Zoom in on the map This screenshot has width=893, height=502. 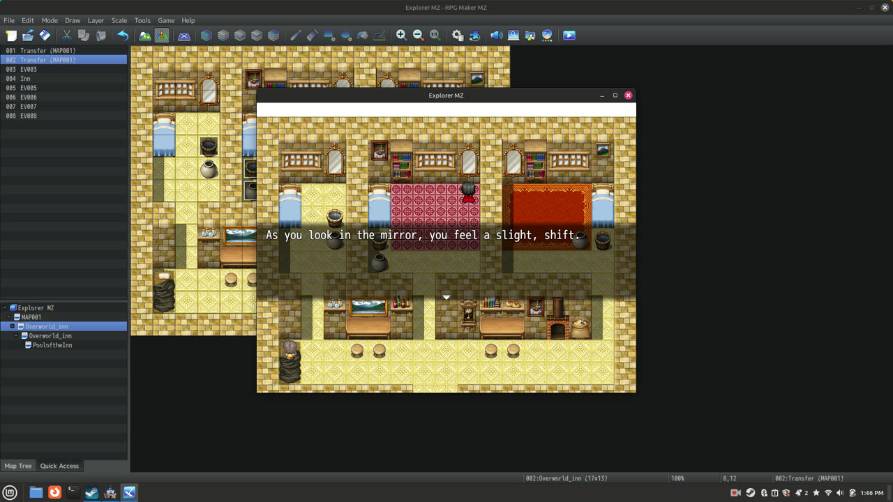click(x=402, y=36)
